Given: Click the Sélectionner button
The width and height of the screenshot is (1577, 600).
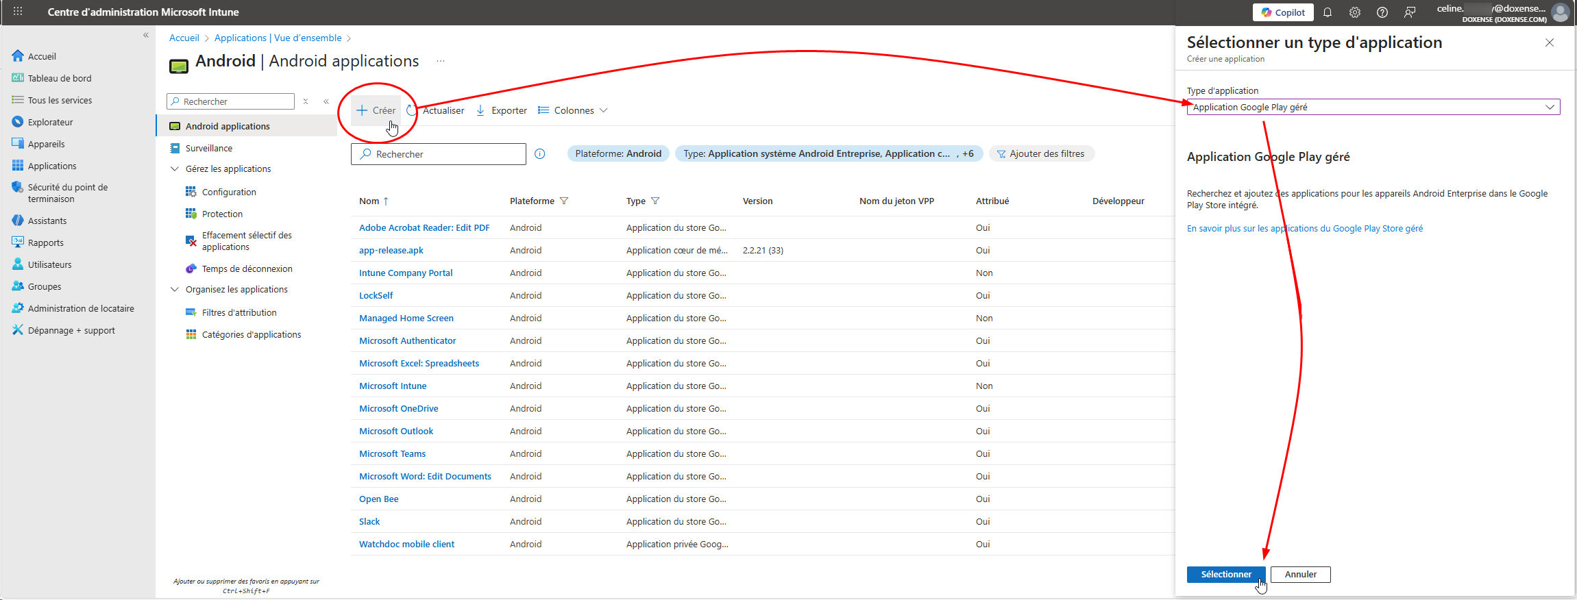Looking at the screenshot, I should click(x=1225, y=574).
